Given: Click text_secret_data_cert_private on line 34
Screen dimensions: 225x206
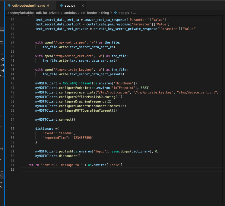Looking at the screenshot, I should 62,29.
